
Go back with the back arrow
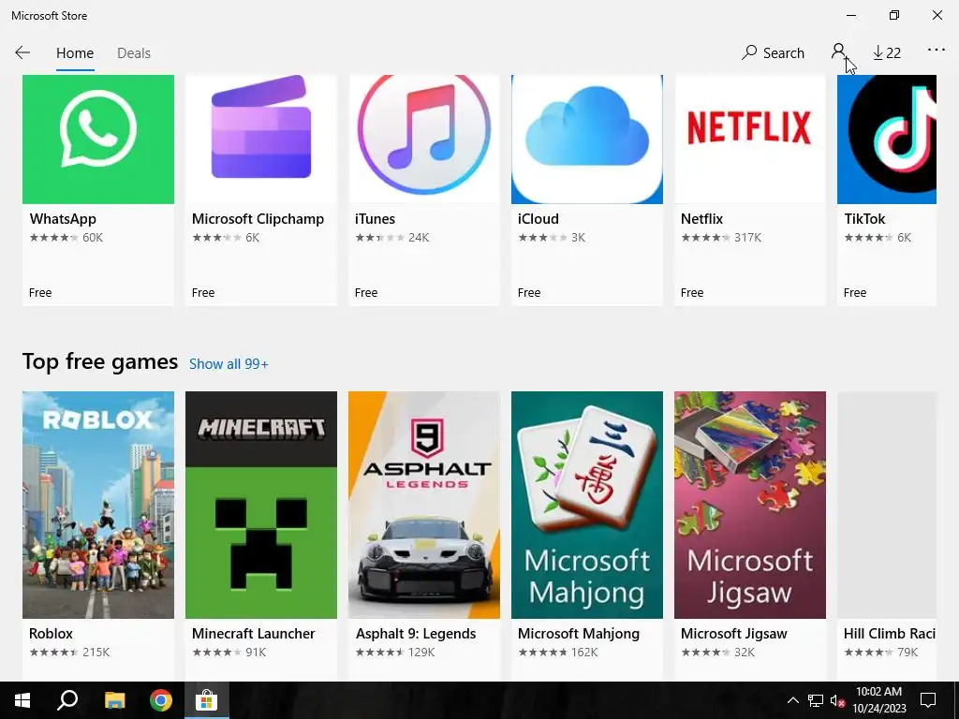[x=22, y=52]
